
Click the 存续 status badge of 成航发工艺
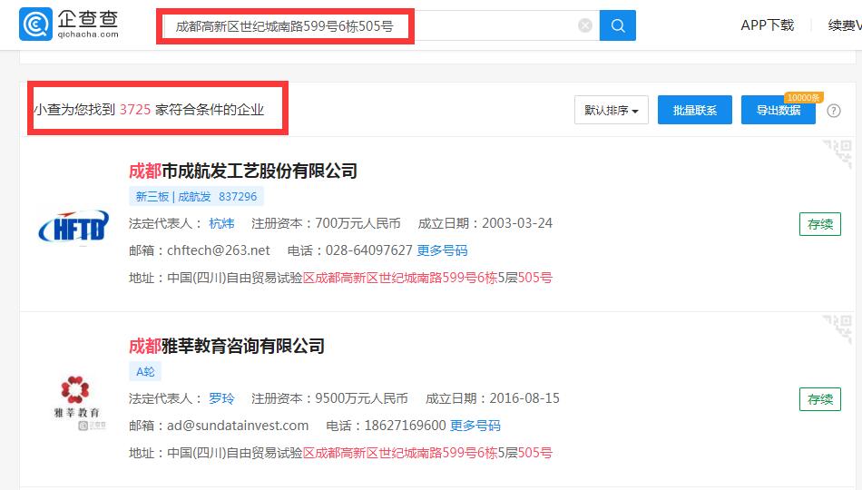pyautogui.click(x=819, y=224)
